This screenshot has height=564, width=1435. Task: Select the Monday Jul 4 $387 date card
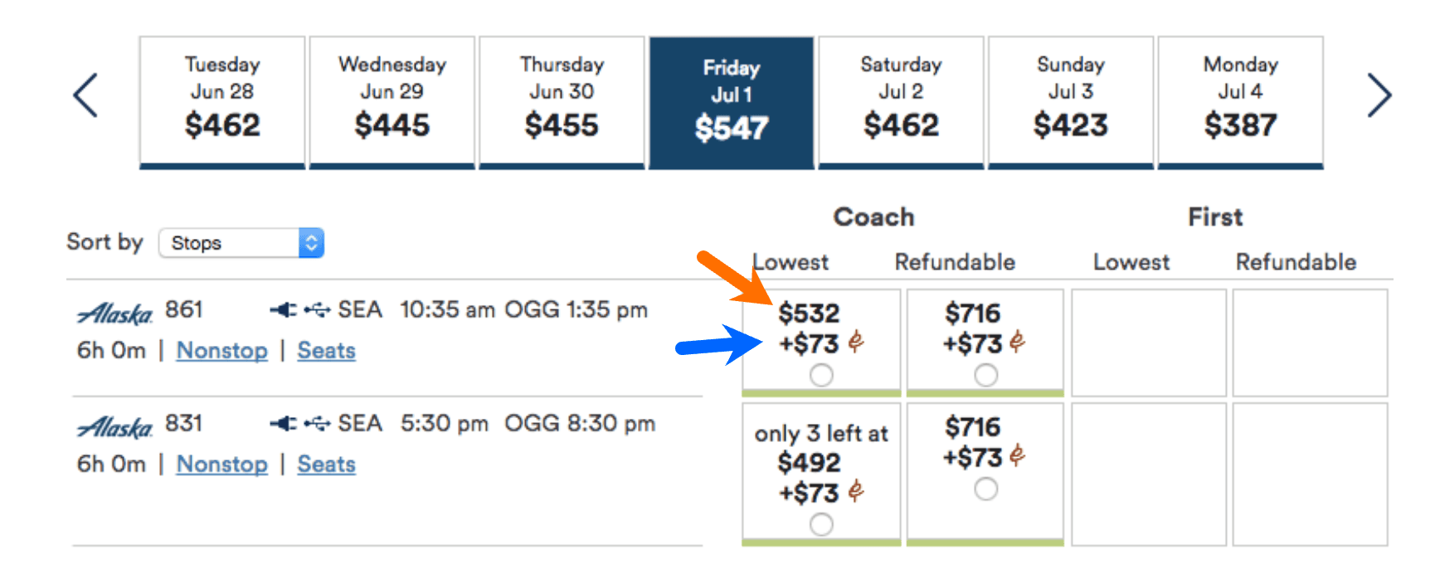click(x=1240, y=100)
